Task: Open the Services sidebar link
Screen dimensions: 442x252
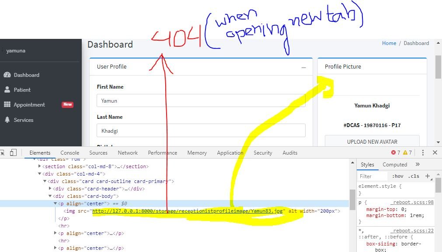Action: [24, 120]
